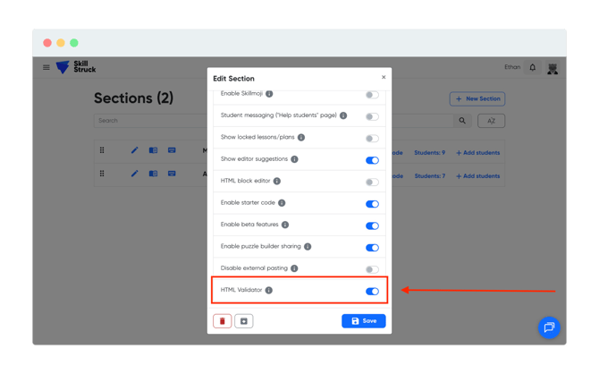The image size is (599, 374).
Task: Open the hamburger navigation menu
Action: pyautogui.click(x=46, y=67)
